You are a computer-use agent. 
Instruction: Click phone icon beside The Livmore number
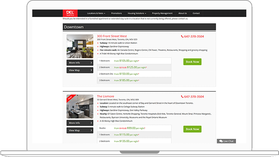coord(182,97)
